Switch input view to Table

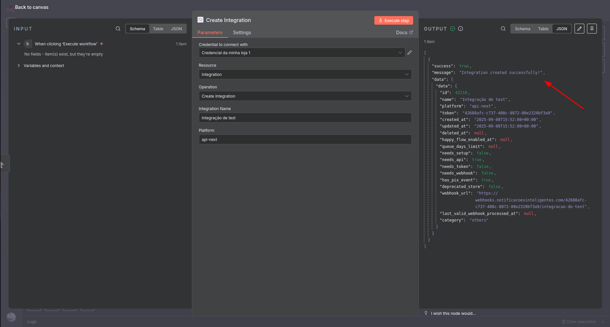[x=158, y=29]
